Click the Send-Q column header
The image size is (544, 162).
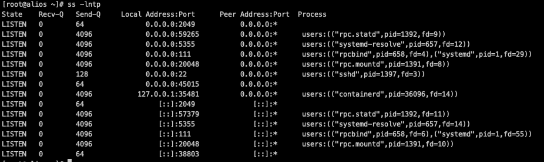tap(88, 14)
